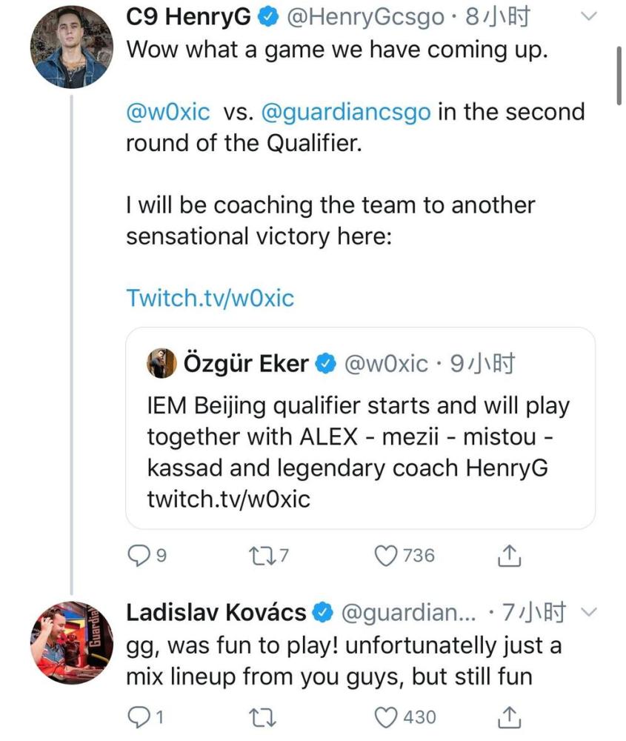
Task: View Ladislav Kovács's profile picture
Action: [x=67, y=641]
